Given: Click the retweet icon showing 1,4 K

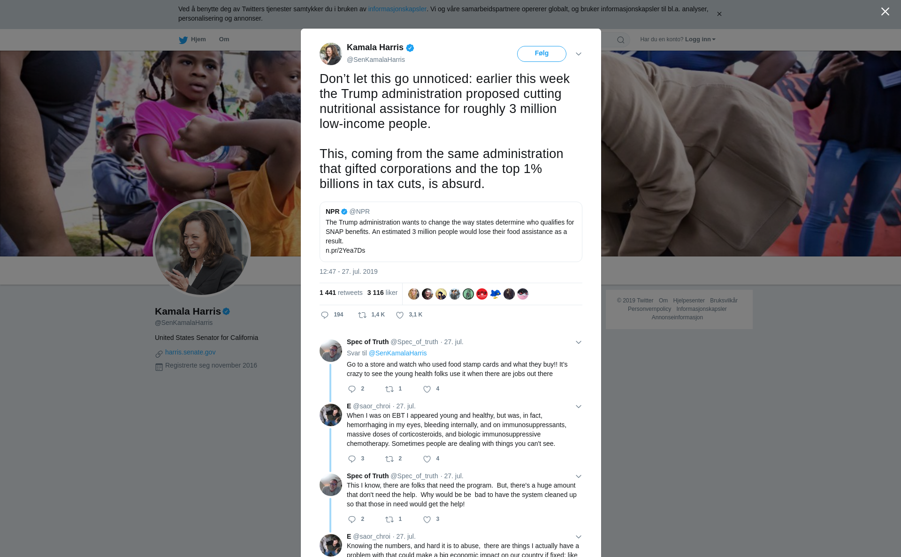Looking at the screenshot, I should pyautogui.click(x=362, y=315).
